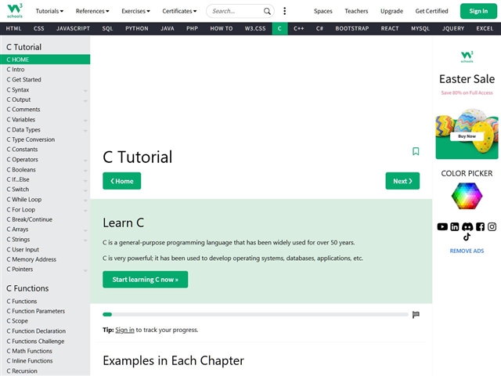Screen dimensions: 501x376
Task: Open the References dropdown menu
Action: [92, 11]
